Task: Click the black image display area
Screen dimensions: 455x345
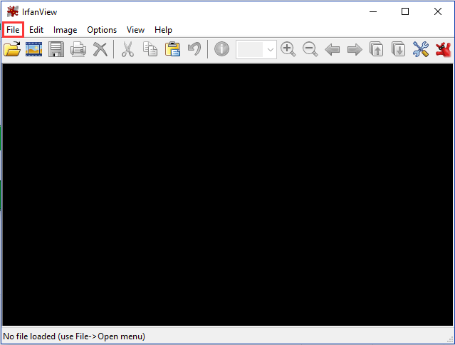Action: [x=227, y=195]
